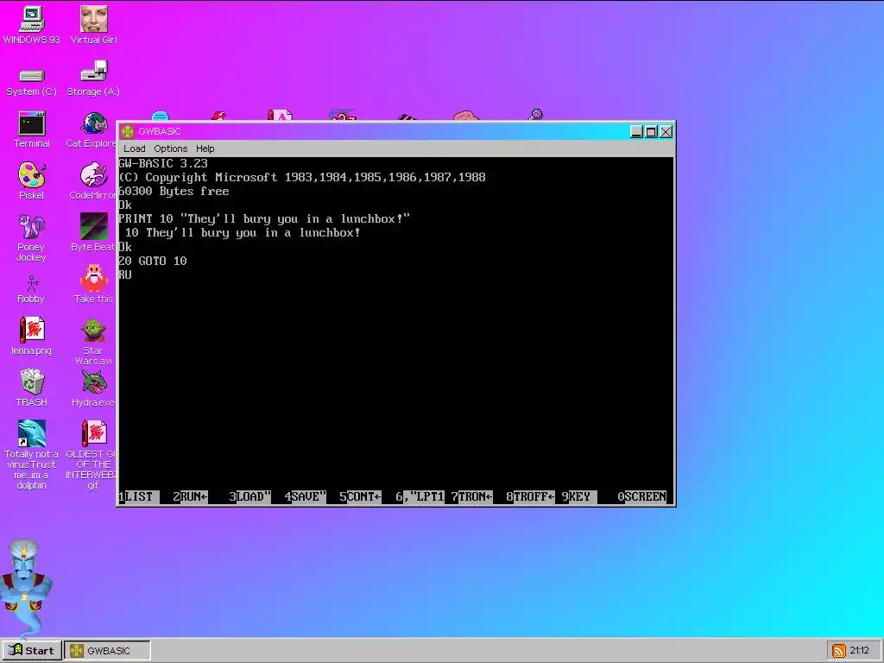Select the Robby desktop icon
This screenshot has height=663, width=884.
(31, 290)
